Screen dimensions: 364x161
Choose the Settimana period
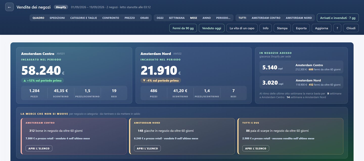[177, 18]
